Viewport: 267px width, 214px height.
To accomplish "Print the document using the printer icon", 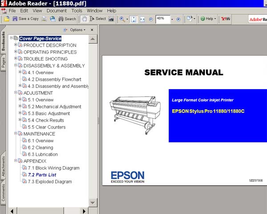I will coord(44,19).
